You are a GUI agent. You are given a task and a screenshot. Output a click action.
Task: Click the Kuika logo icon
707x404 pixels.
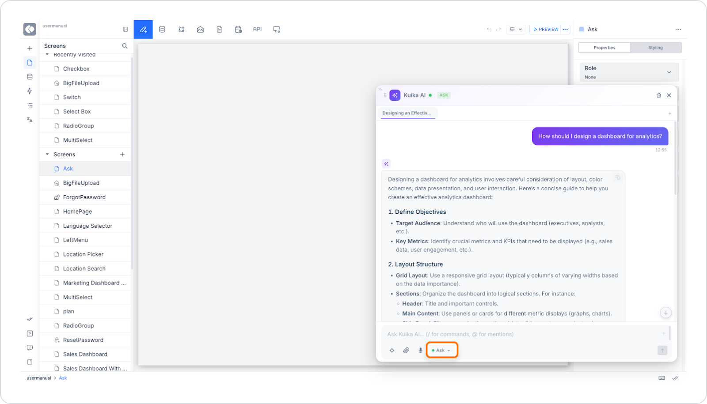click(x=30, y=30)
